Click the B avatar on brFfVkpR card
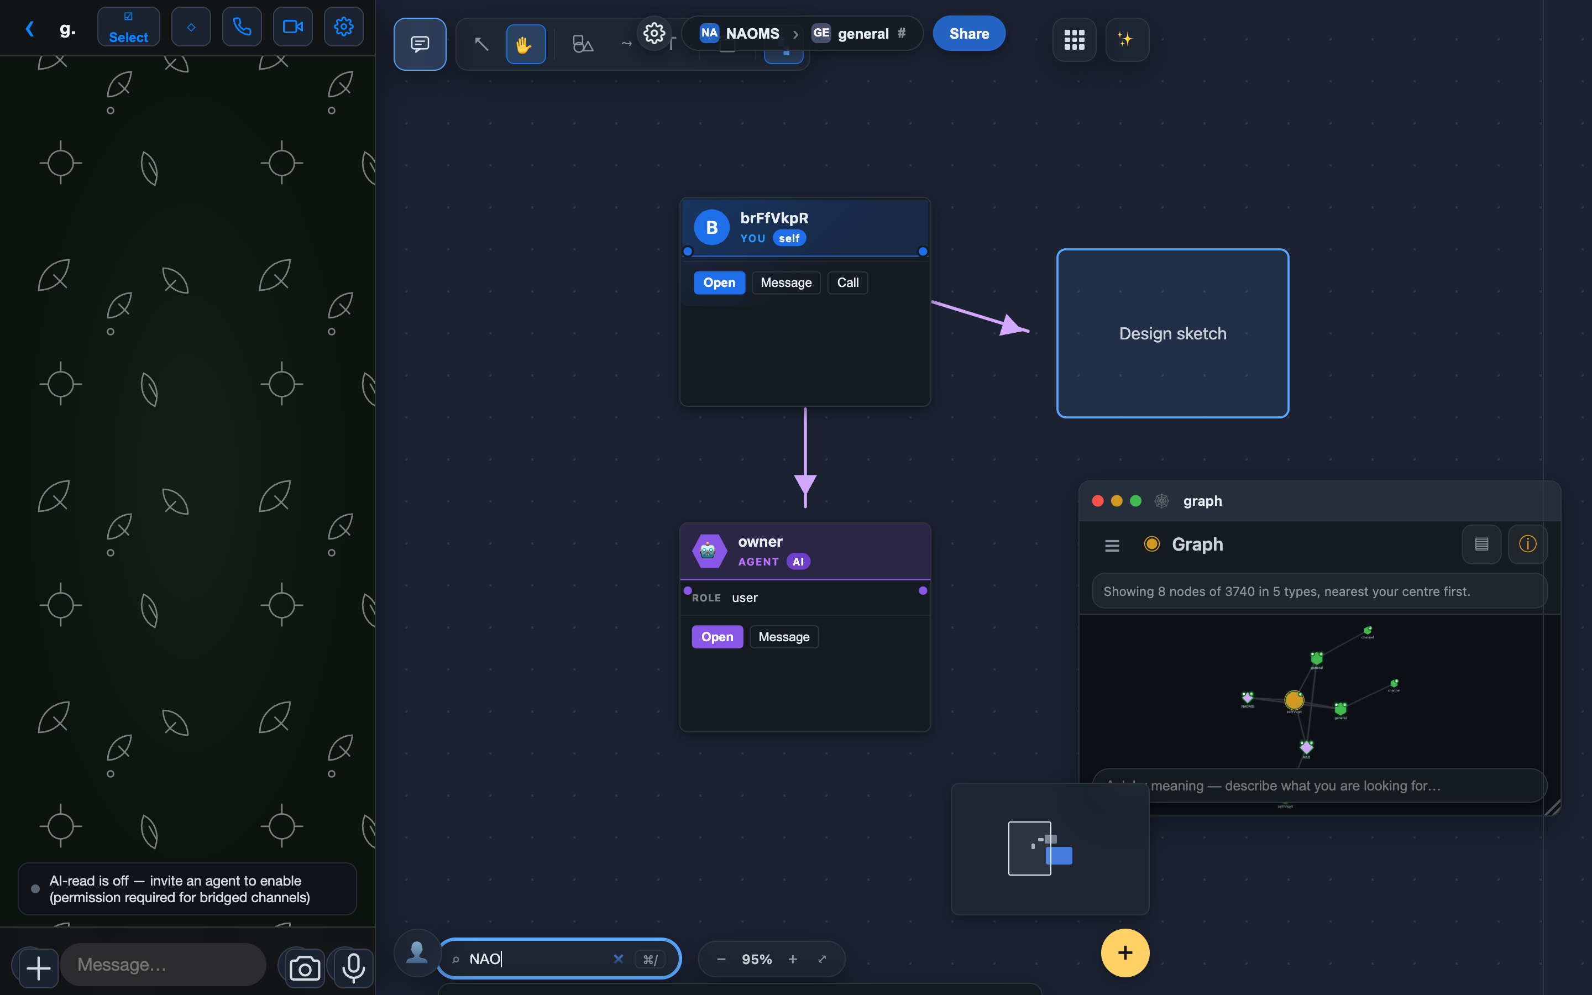 pyautogui.click(x=712, y=228)
